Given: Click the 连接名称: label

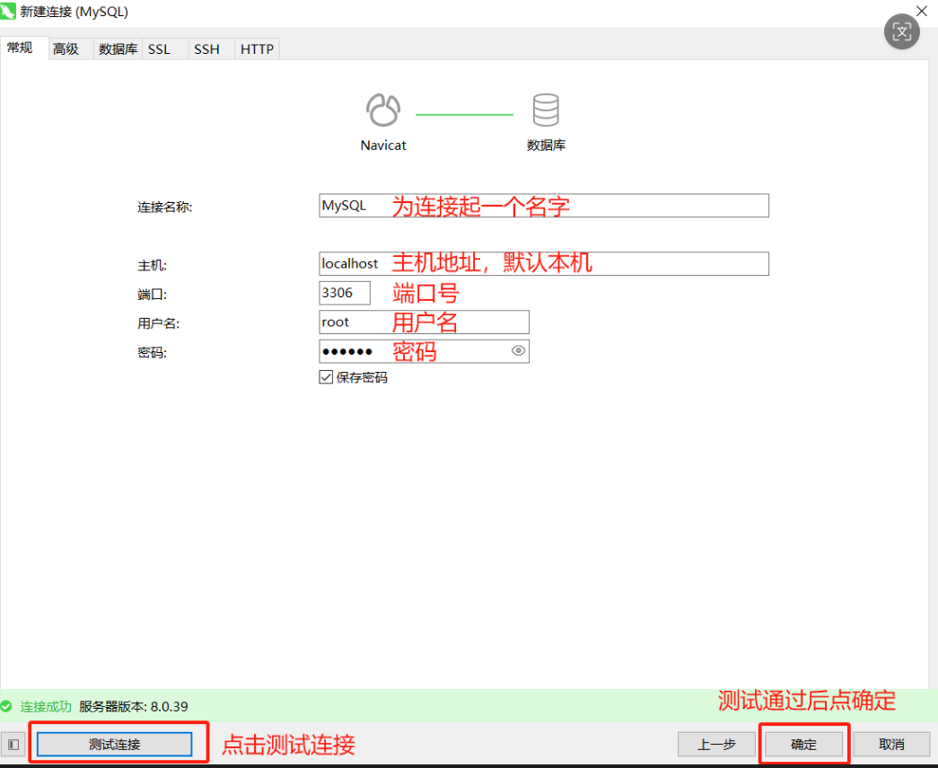Looking at the screenshot, I should (x=165, y=207).
